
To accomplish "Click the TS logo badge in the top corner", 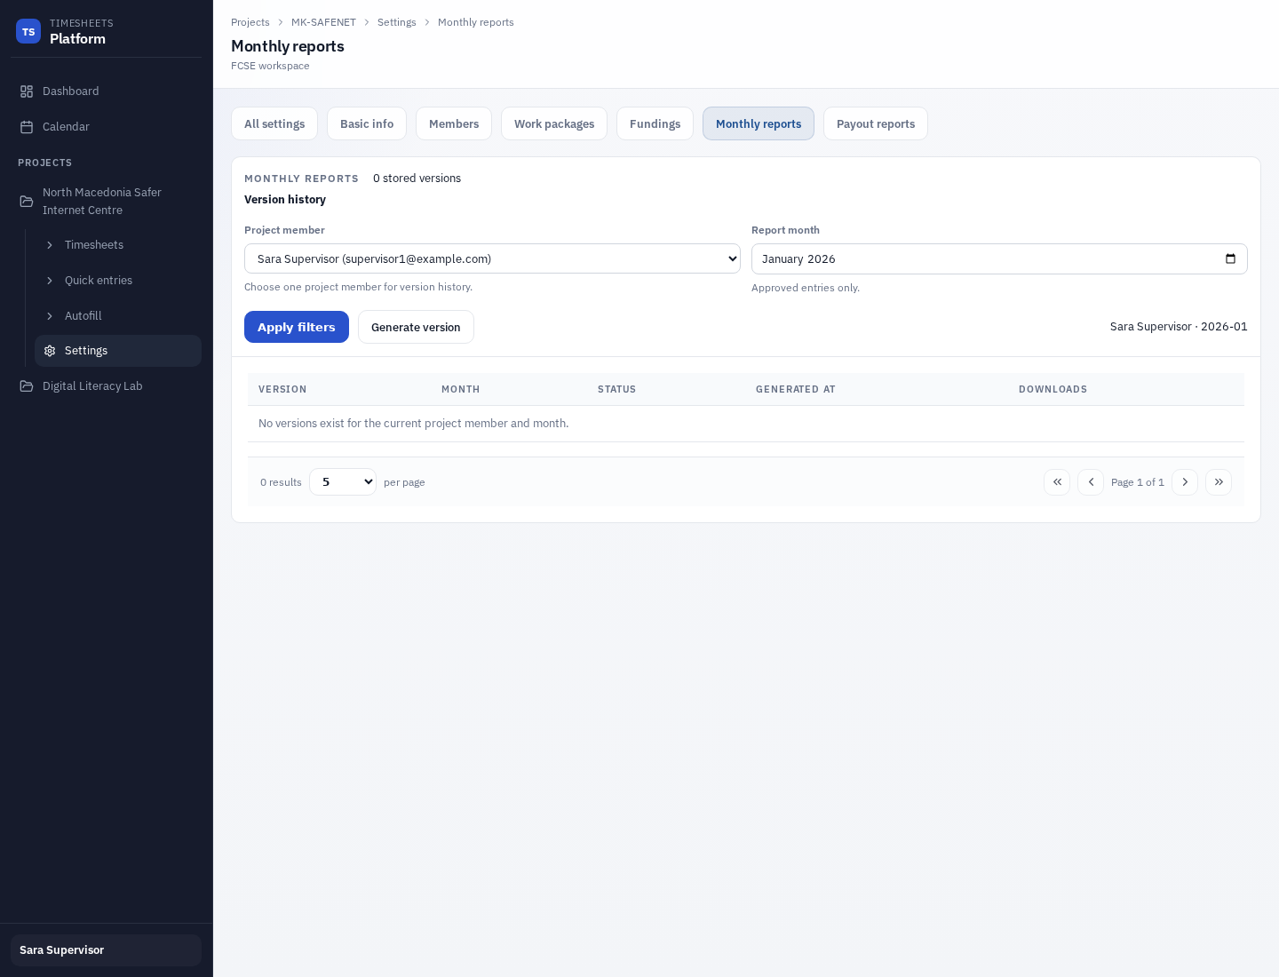I will tap(28, 31).
